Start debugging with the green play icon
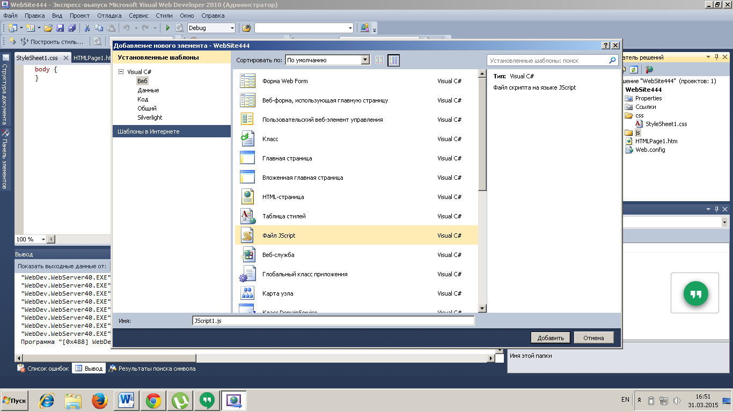This screenshot has width=733, height=412. pyautogui.click(x=168, y=28)
